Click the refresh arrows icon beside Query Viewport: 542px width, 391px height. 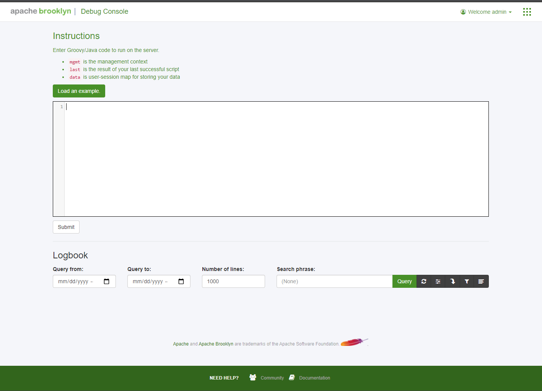424,281
